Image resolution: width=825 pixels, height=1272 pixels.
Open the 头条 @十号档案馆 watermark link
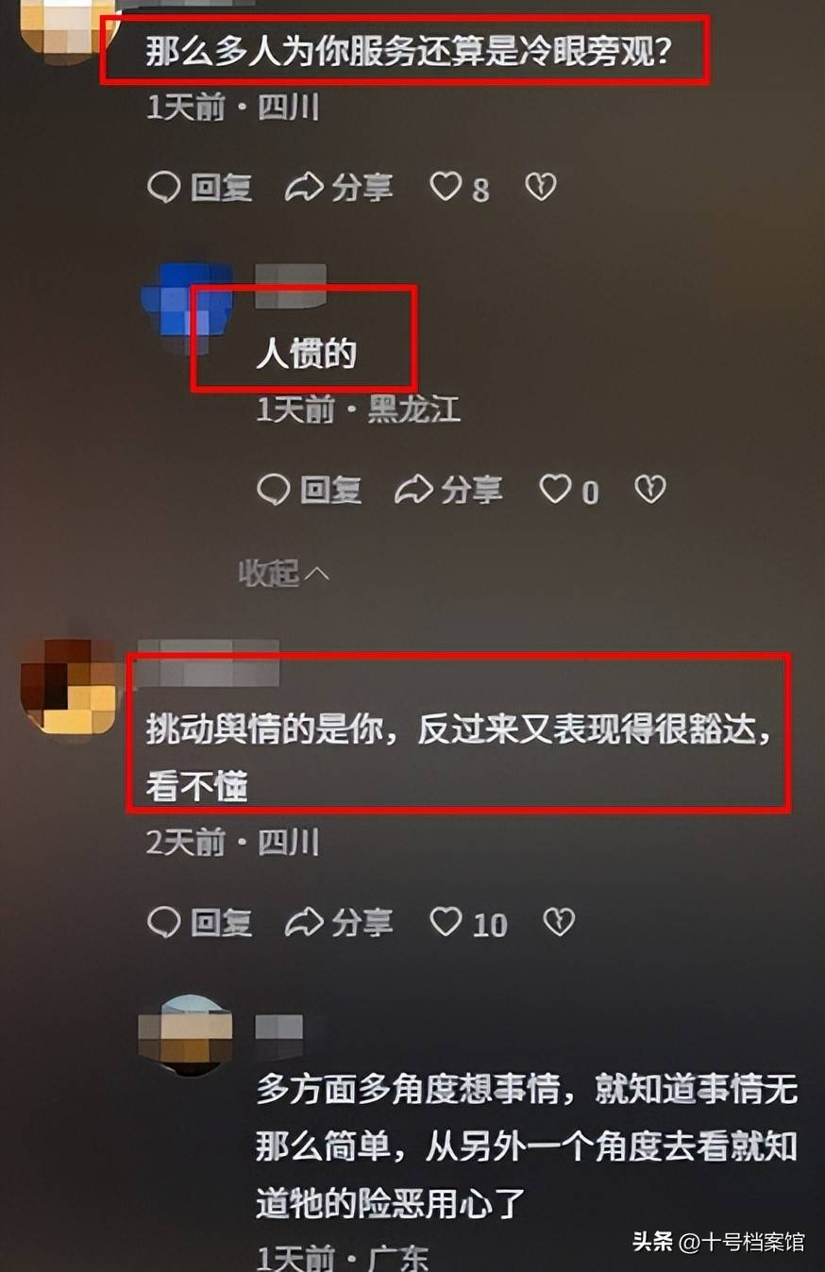(718, 1242)
